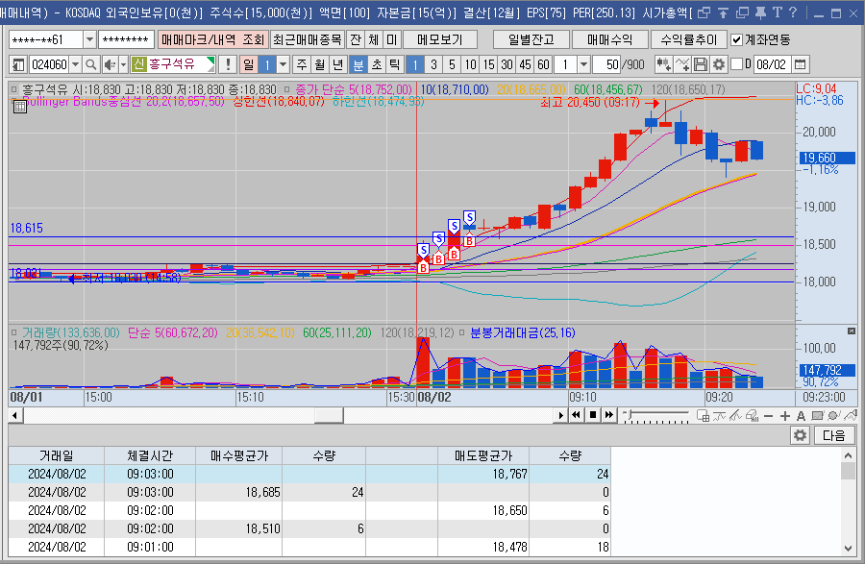Image resolution: width=865 pixels, height=564 pixels.
Task: Click left arrow of chart scrollbar
Action: [15, 416]
